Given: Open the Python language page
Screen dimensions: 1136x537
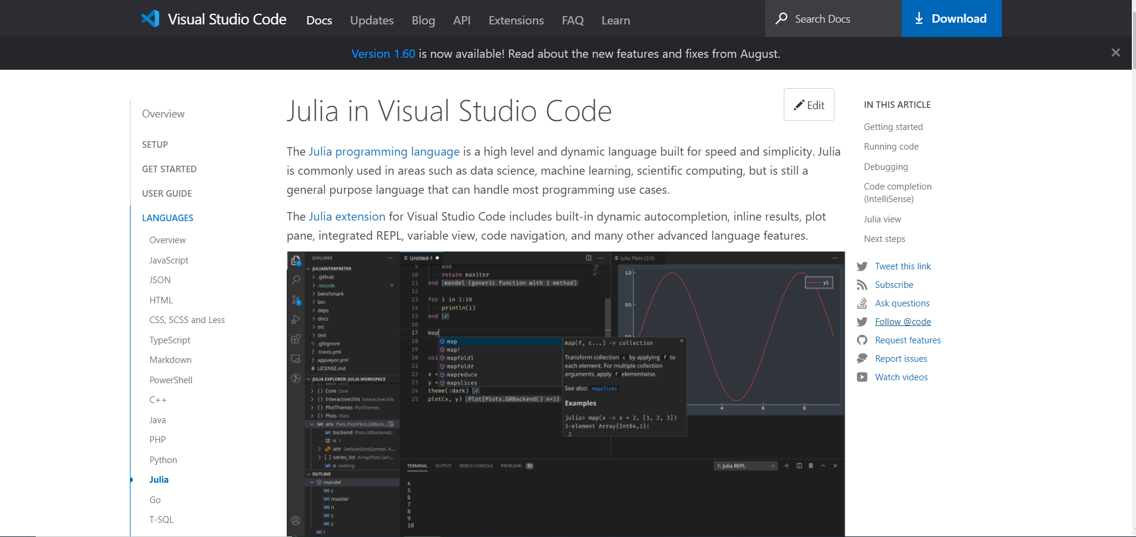Looking at the screenshot, I should click(163, 460).
